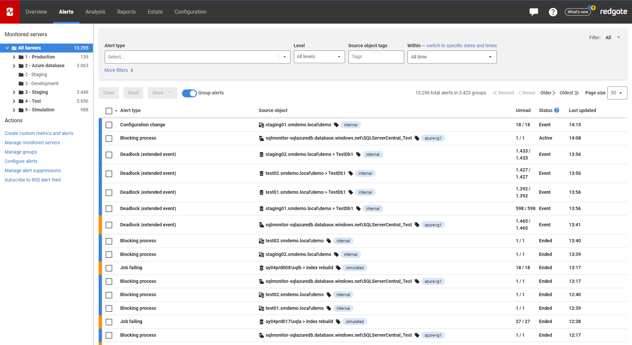The width and height of the screenshot is (632, 345).
Task: Open the Configuration tab
Action: [190, 12]
